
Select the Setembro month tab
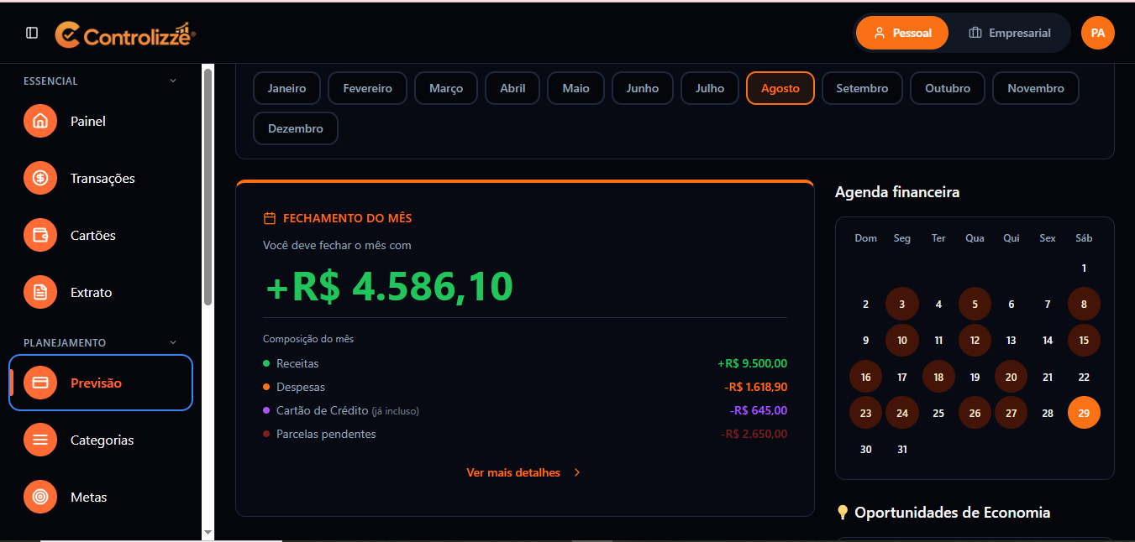(862, 88)
